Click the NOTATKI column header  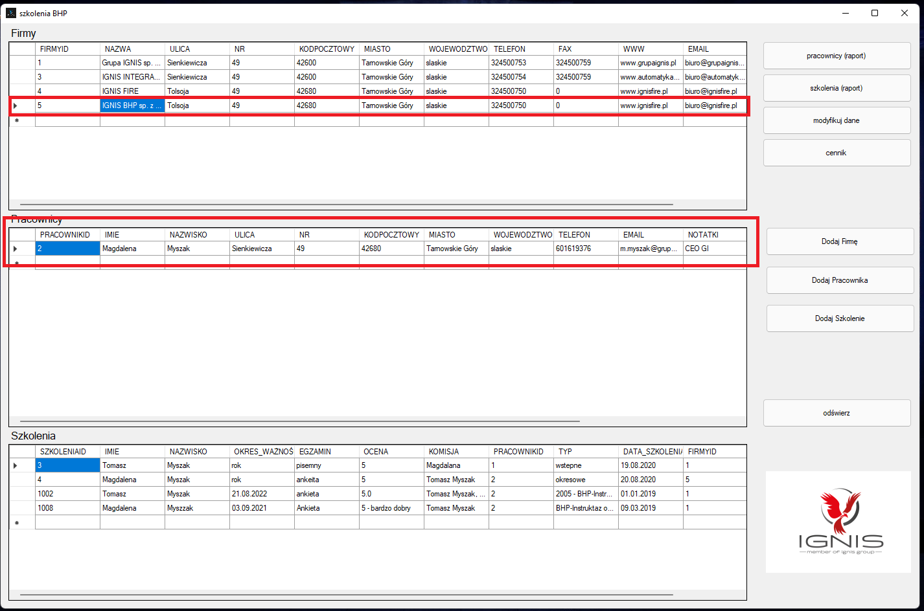pyautogui.click(x=715, y=235)
